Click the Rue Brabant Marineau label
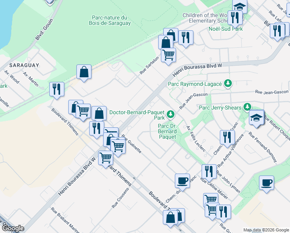This screenshot has height=233, width=290. point(65,220)
